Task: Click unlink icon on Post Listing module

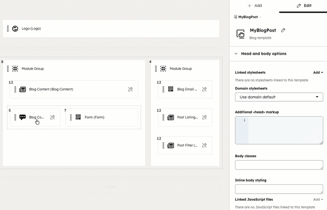Action: tap(204, 117)
